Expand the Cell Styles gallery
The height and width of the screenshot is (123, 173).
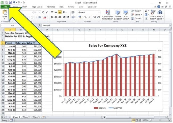(126, 15)
